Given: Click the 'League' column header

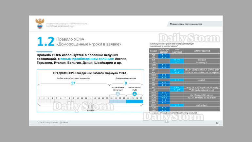Looking at the screenshot, I should click(153, 51).
